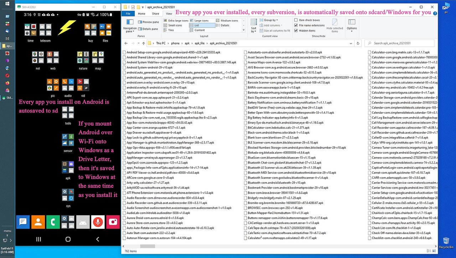This screenshot has width=456, height=258.
Task: Enable Item check boxes option
Action: (307, 20)
